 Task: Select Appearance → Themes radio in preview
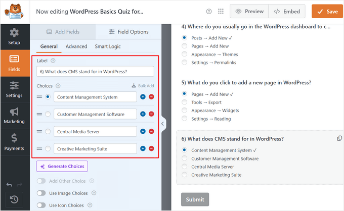(185, 54)
